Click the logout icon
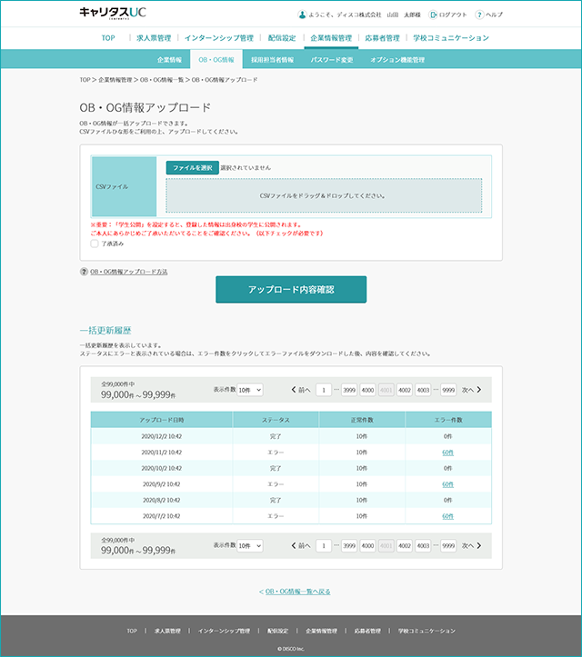The height and width of the screenshot is (657, 582). (433, 15)
